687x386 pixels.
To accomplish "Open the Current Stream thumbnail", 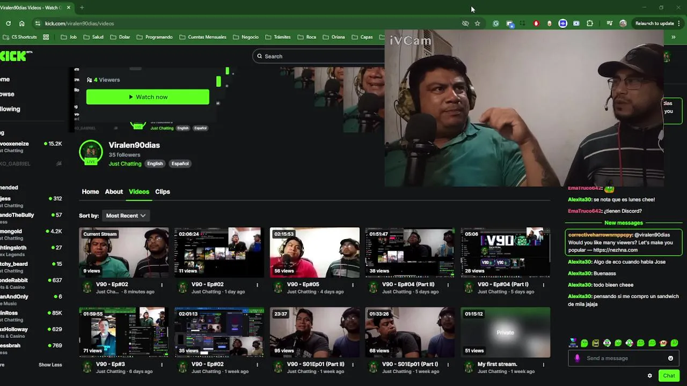I will coord(123,252).
